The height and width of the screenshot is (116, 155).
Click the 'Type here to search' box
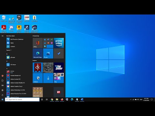(x=22, y=100)
